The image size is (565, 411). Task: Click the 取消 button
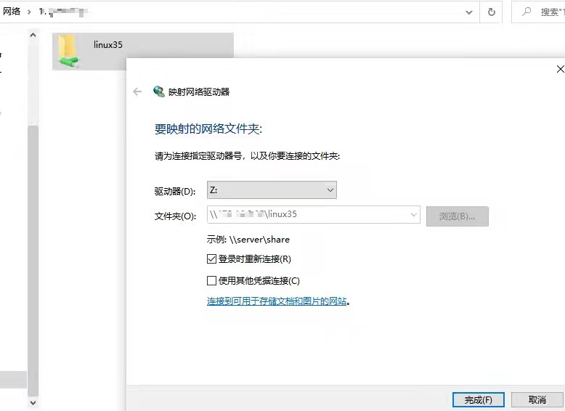point(537,400)
